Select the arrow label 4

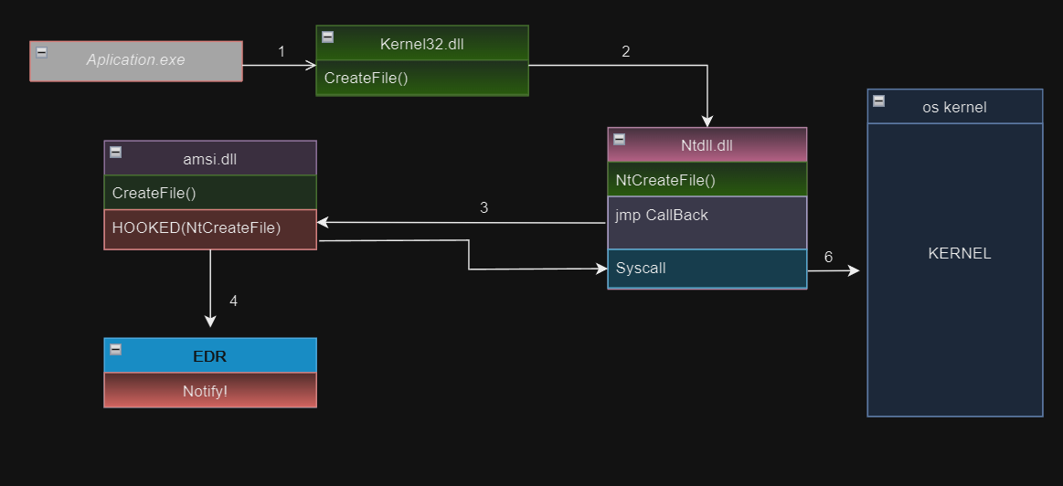tap(233, 301)
